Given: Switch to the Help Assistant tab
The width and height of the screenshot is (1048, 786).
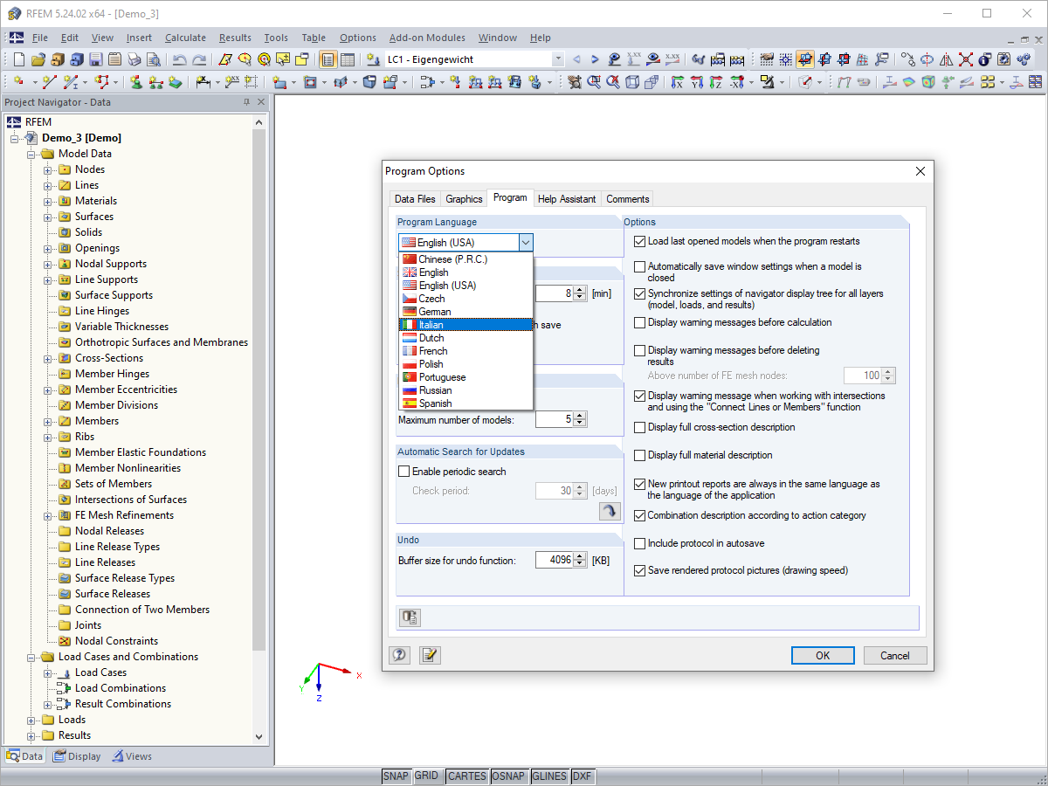Looking at the screenshot, I should tap(567, 198).
